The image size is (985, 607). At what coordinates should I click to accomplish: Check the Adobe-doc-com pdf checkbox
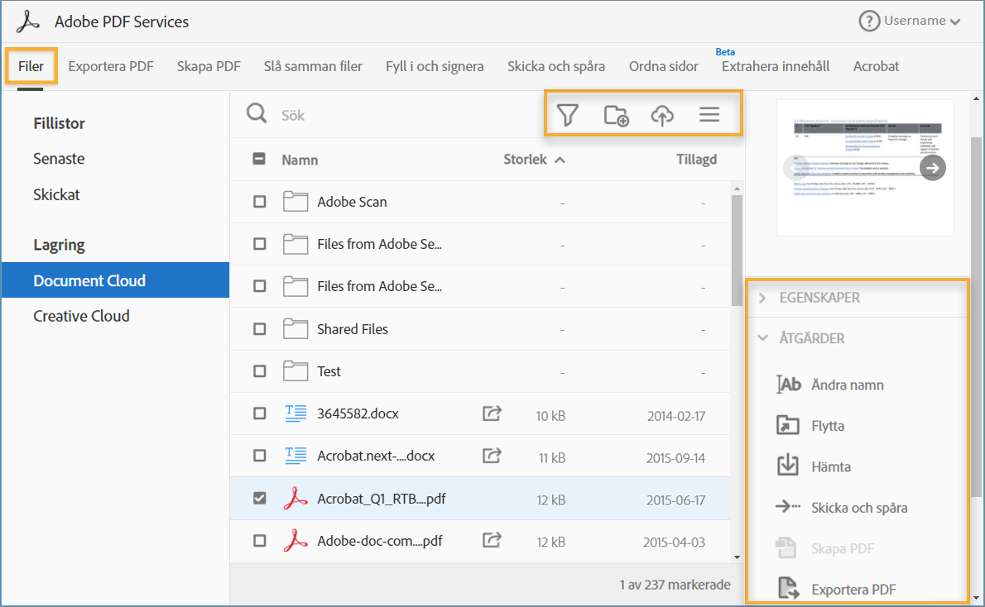click(259, 541)
